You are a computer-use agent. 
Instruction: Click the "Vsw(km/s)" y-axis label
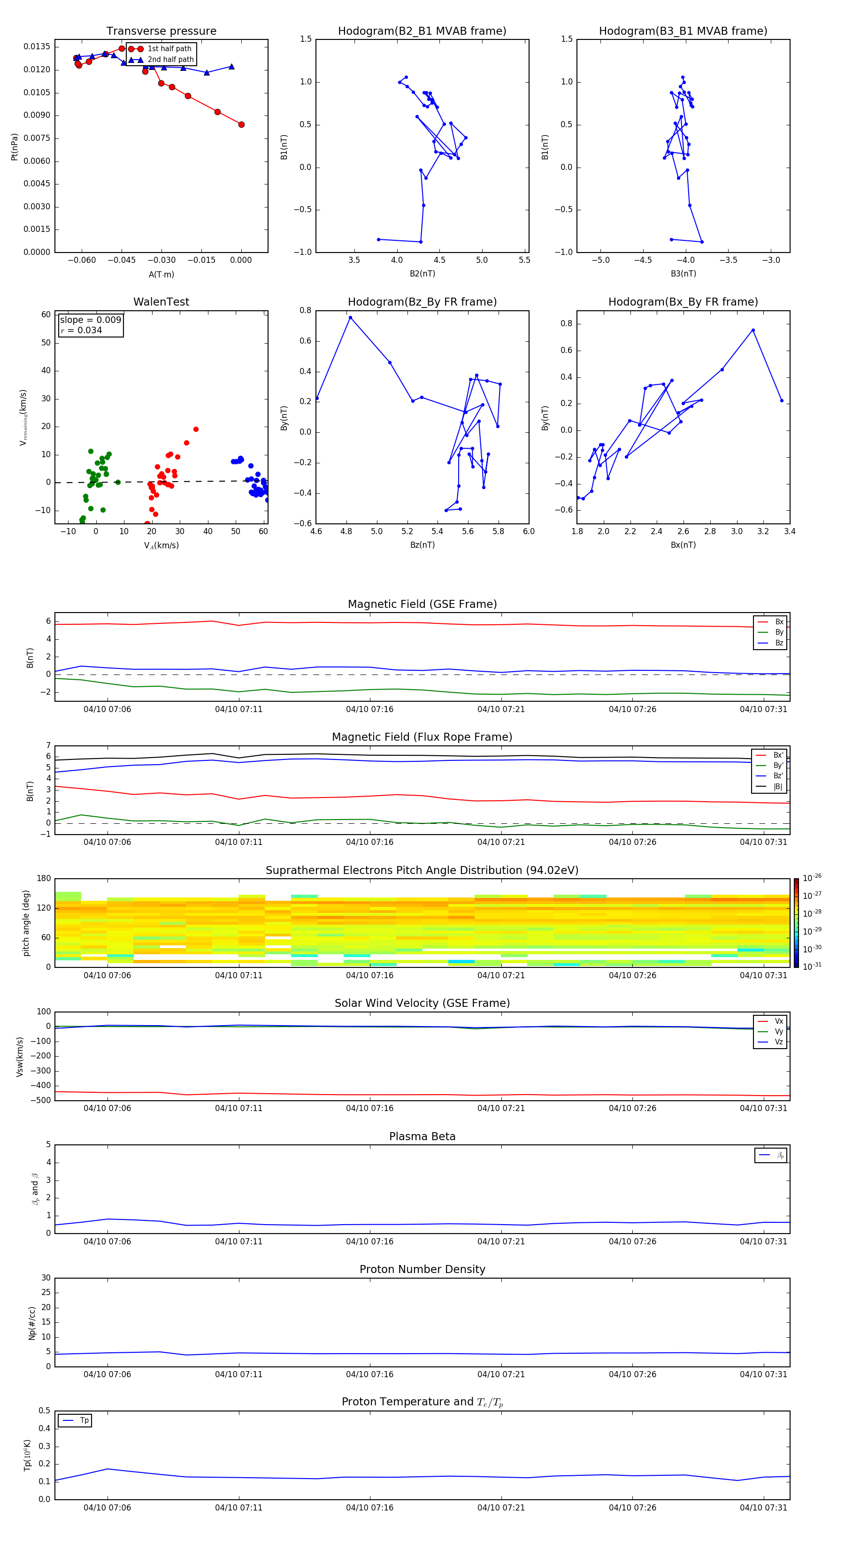tap(20, 1057)
